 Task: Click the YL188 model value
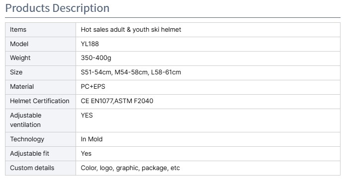click(x=89, y=44)
